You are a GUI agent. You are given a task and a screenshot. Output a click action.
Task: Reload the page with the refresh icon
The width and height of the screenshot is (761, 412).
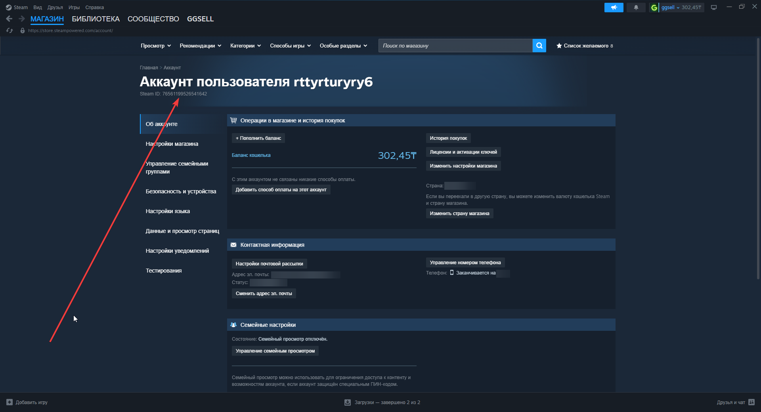[10, 31]
